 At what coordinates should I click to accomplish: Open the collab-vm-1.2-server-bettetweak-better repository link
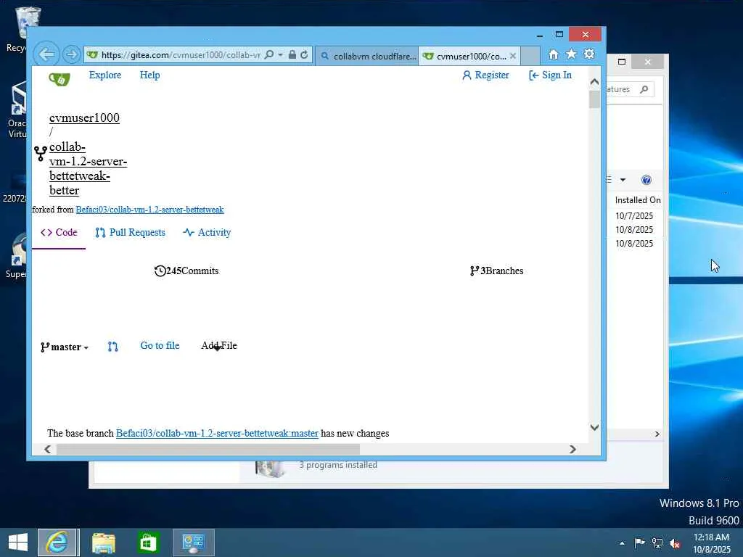pyautogui.click(x=88, y=168)
